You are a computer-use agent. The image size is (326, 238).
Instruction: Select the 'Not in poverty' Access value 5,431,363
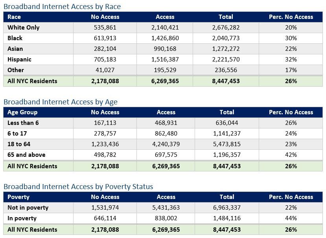[166, 208]
